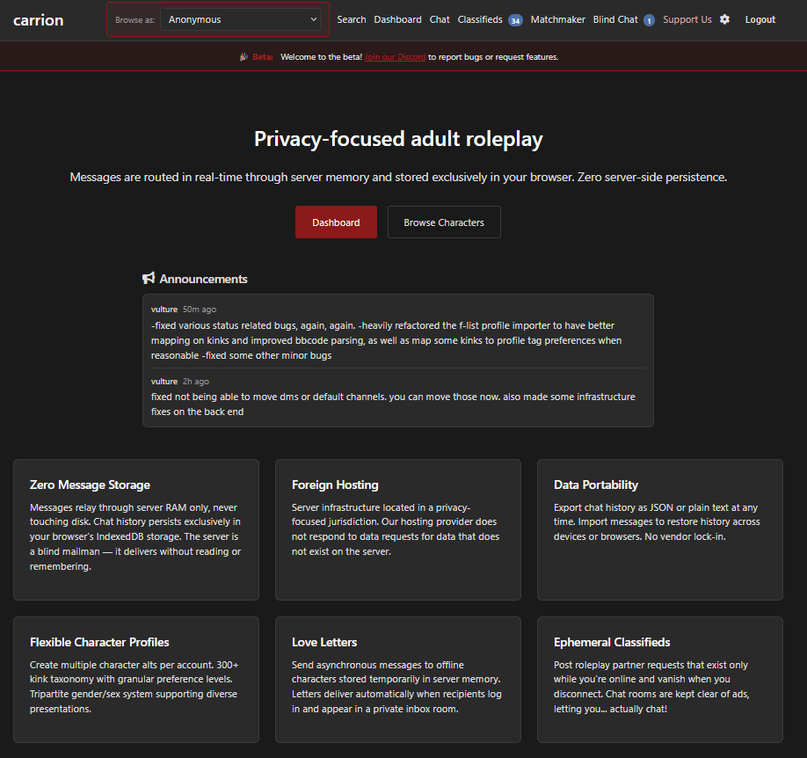Click the announcement about the f-list profile importer
The width and height of the screenshot is (807, 758).
[386, 340]
